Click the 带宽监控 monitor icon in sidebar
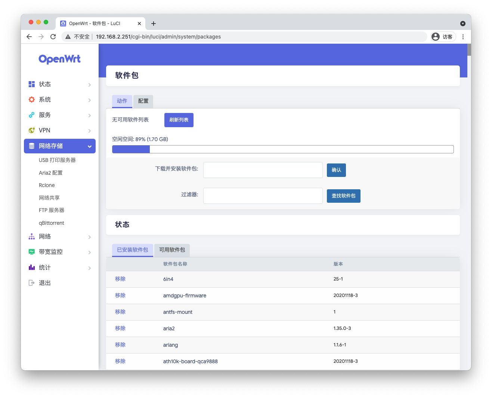 pyautogui.click(x=32, y=252)
